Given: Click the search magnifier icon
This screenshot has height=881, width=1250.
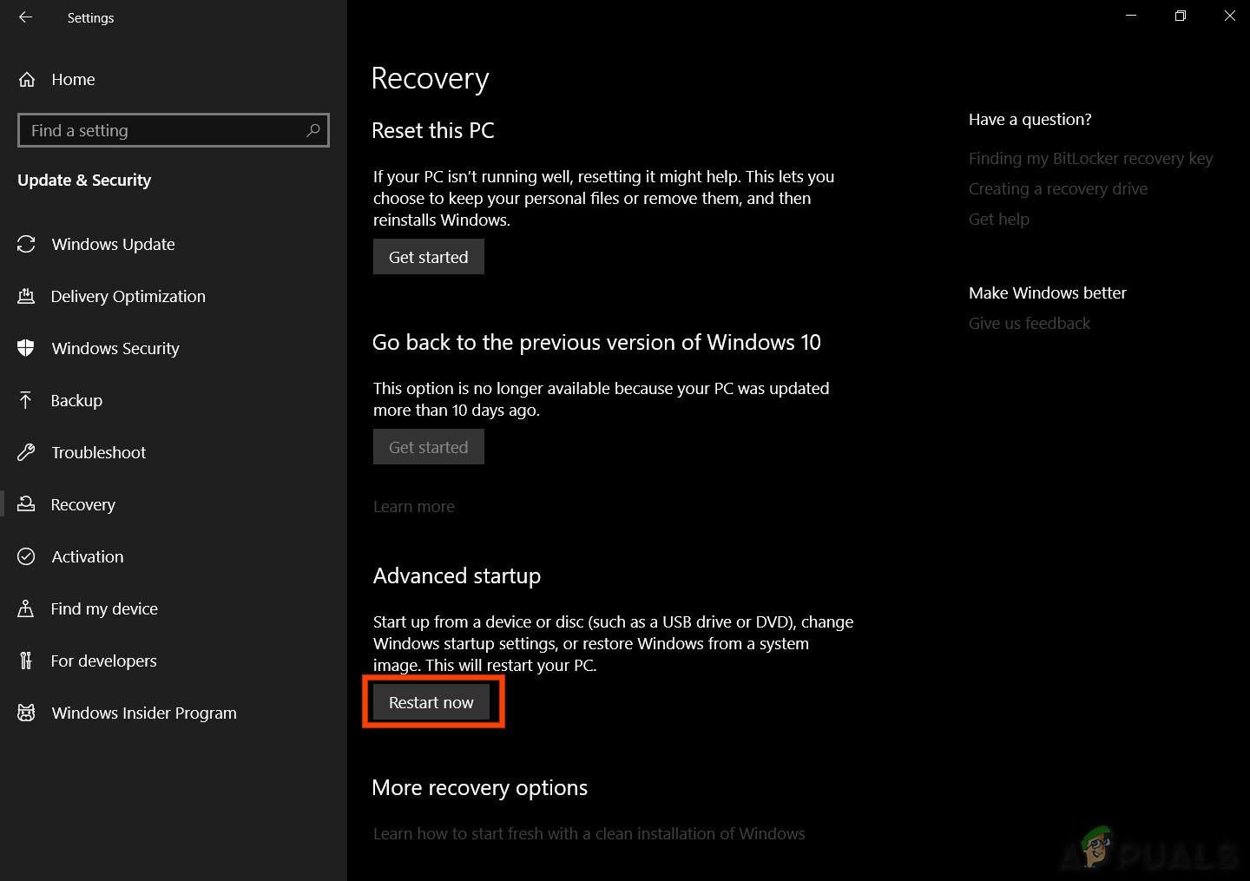Looking at the screenshot, I should click(313, 130).
